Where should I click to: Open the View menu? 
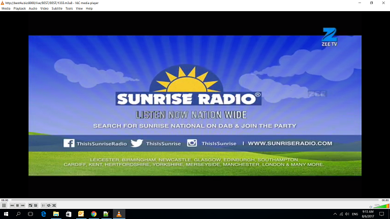tap(79, 9)
